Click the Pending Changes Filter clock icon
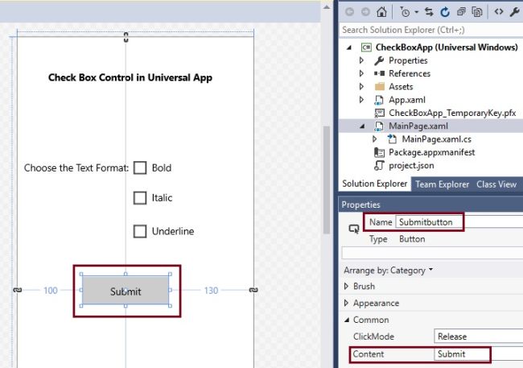 tap(405, 12)
